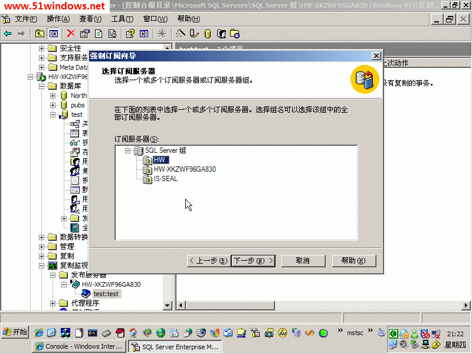This screenshot has height=354, width=472.
Task: Open the 帮助(H) menu
Action: (x=188, y=19)
